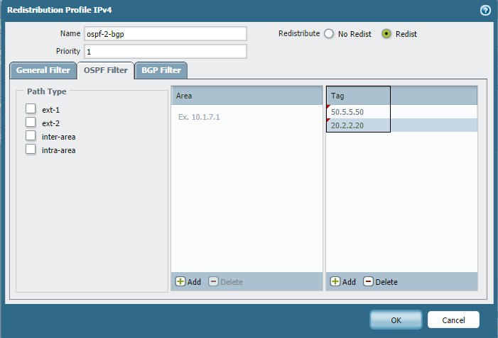Screen dimensions: 498x338
Task: Check the inter-area path type box
Action: pos(31,135)
